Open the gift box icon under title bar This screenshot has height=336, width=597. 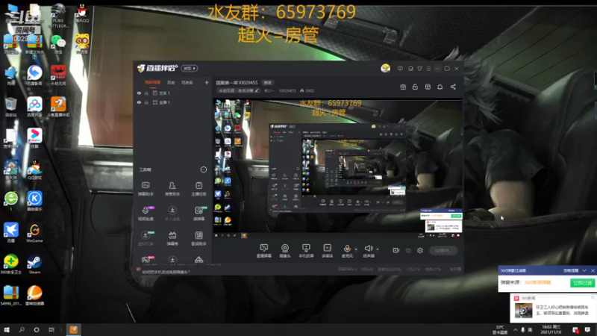coord(403,87)
